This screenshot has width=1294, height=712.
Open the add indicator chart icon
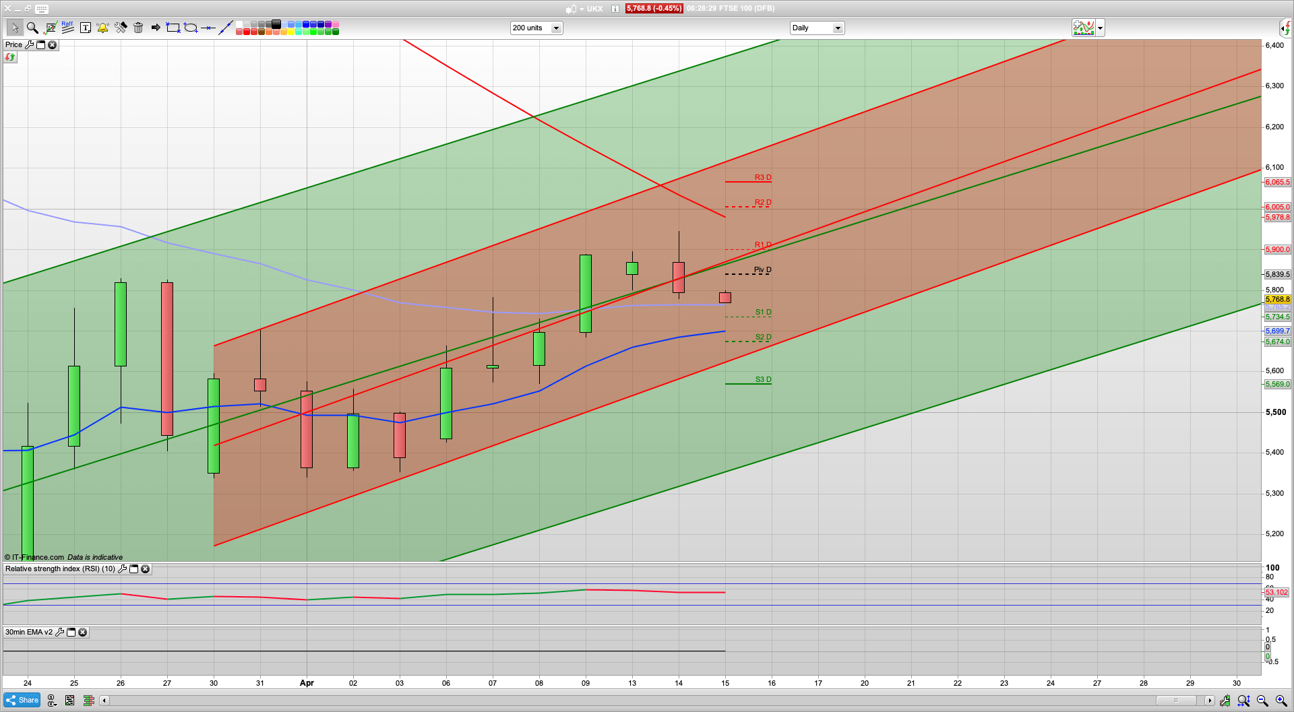pyautogui.click(x=1084, y=28)
